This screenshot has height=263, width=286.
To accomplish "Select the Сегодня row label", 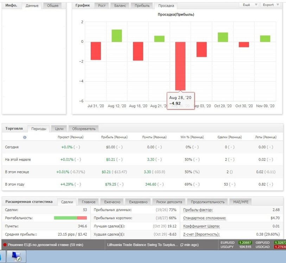I will click(12, 147).
